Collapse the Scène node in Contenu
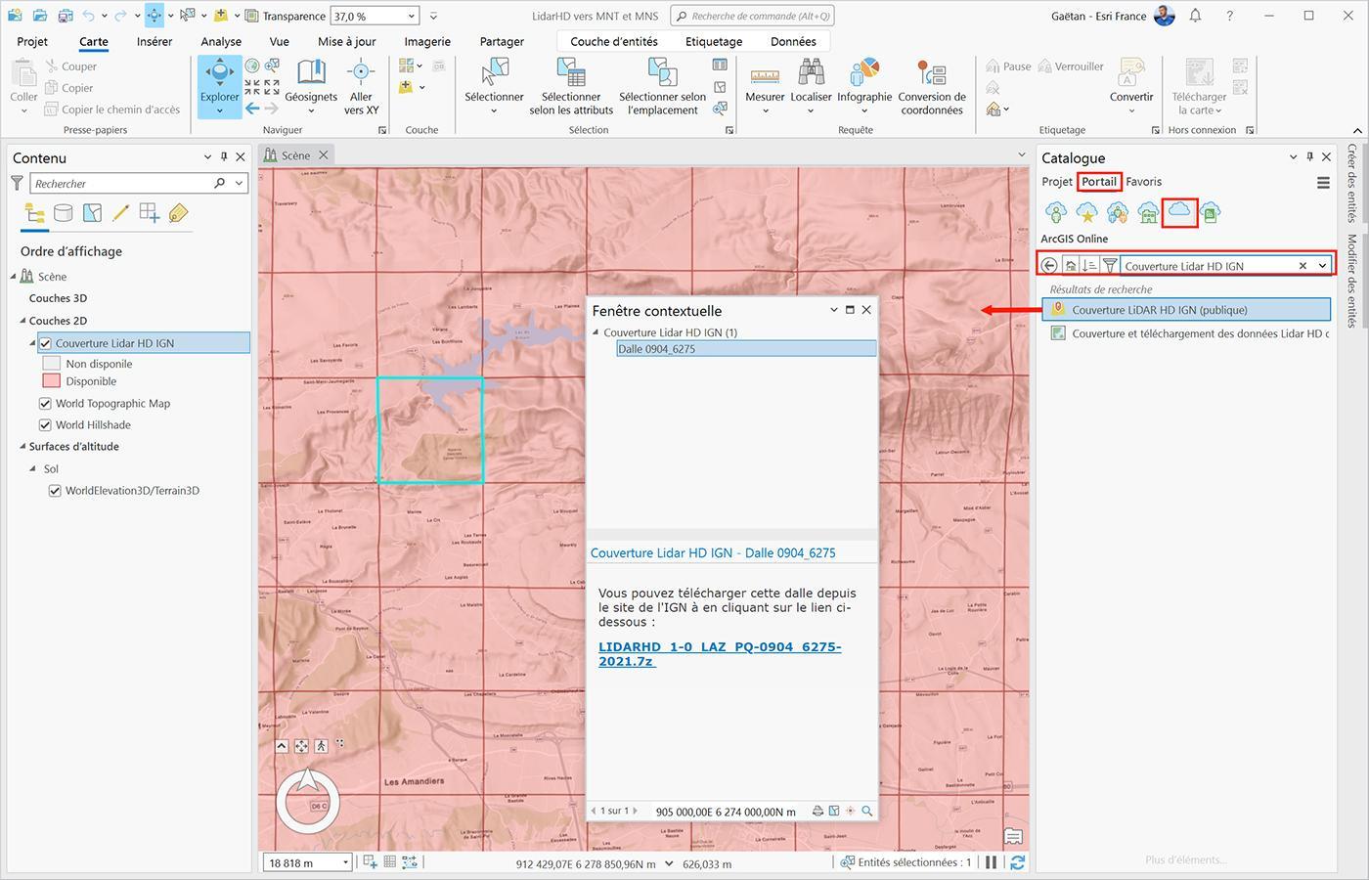 coord(14,277)
